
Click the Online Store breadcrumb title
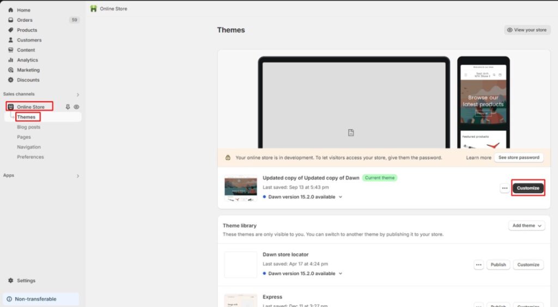(113, 9)
